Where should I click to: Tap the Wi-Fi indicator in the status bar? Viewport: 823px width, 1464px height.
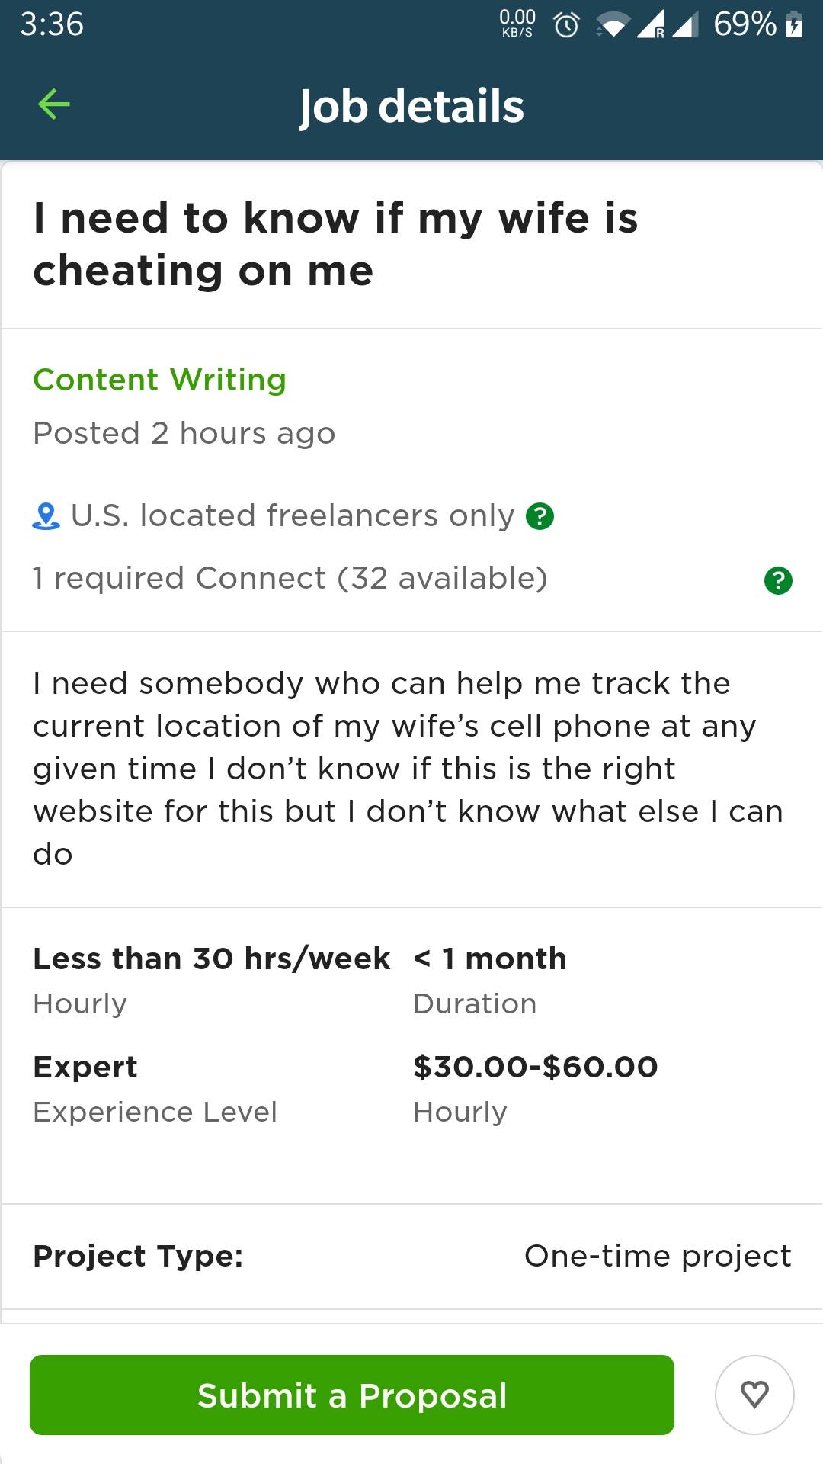(615, 24)
